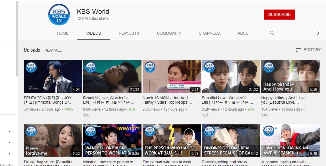Click Wanted one more person to work title
This screenshot has height=166, width=326.
tap(108, 164)
